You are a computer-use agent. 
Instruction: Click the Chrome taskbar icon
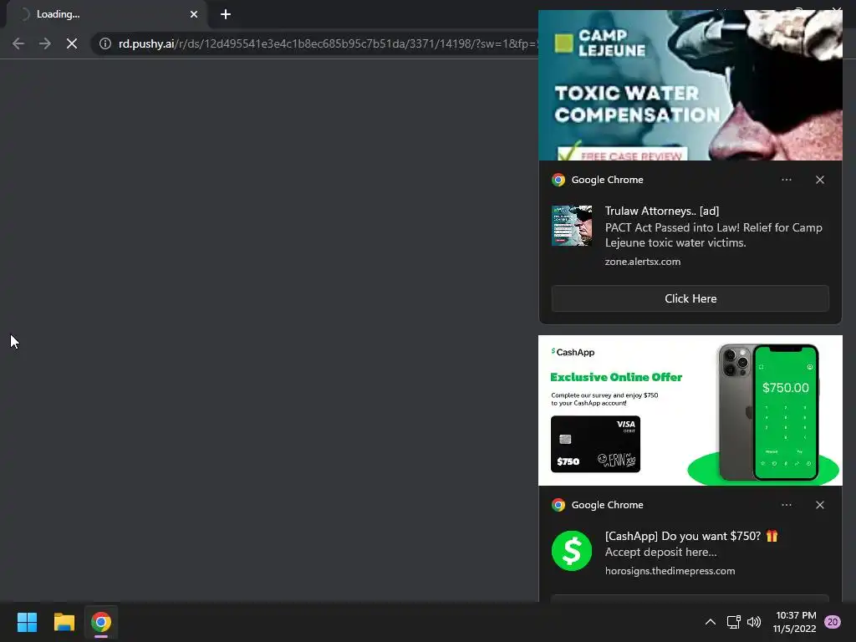click(101, 622)
